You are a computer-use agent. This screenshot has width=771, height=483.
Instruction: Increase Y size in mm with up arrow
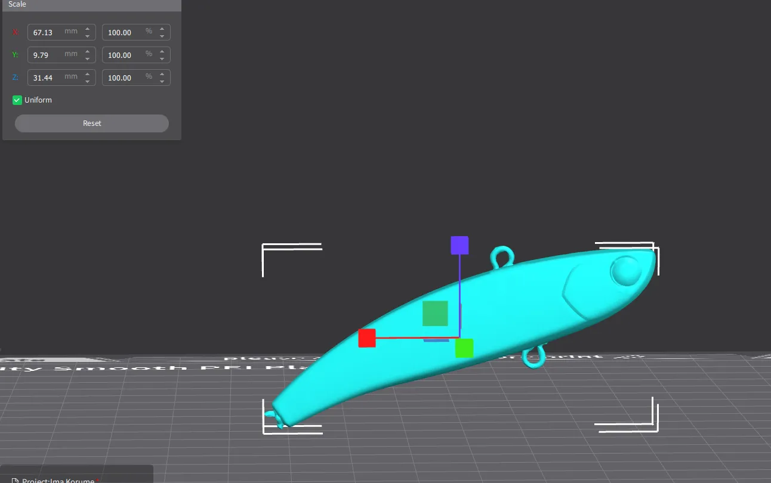tap(87, 51)
